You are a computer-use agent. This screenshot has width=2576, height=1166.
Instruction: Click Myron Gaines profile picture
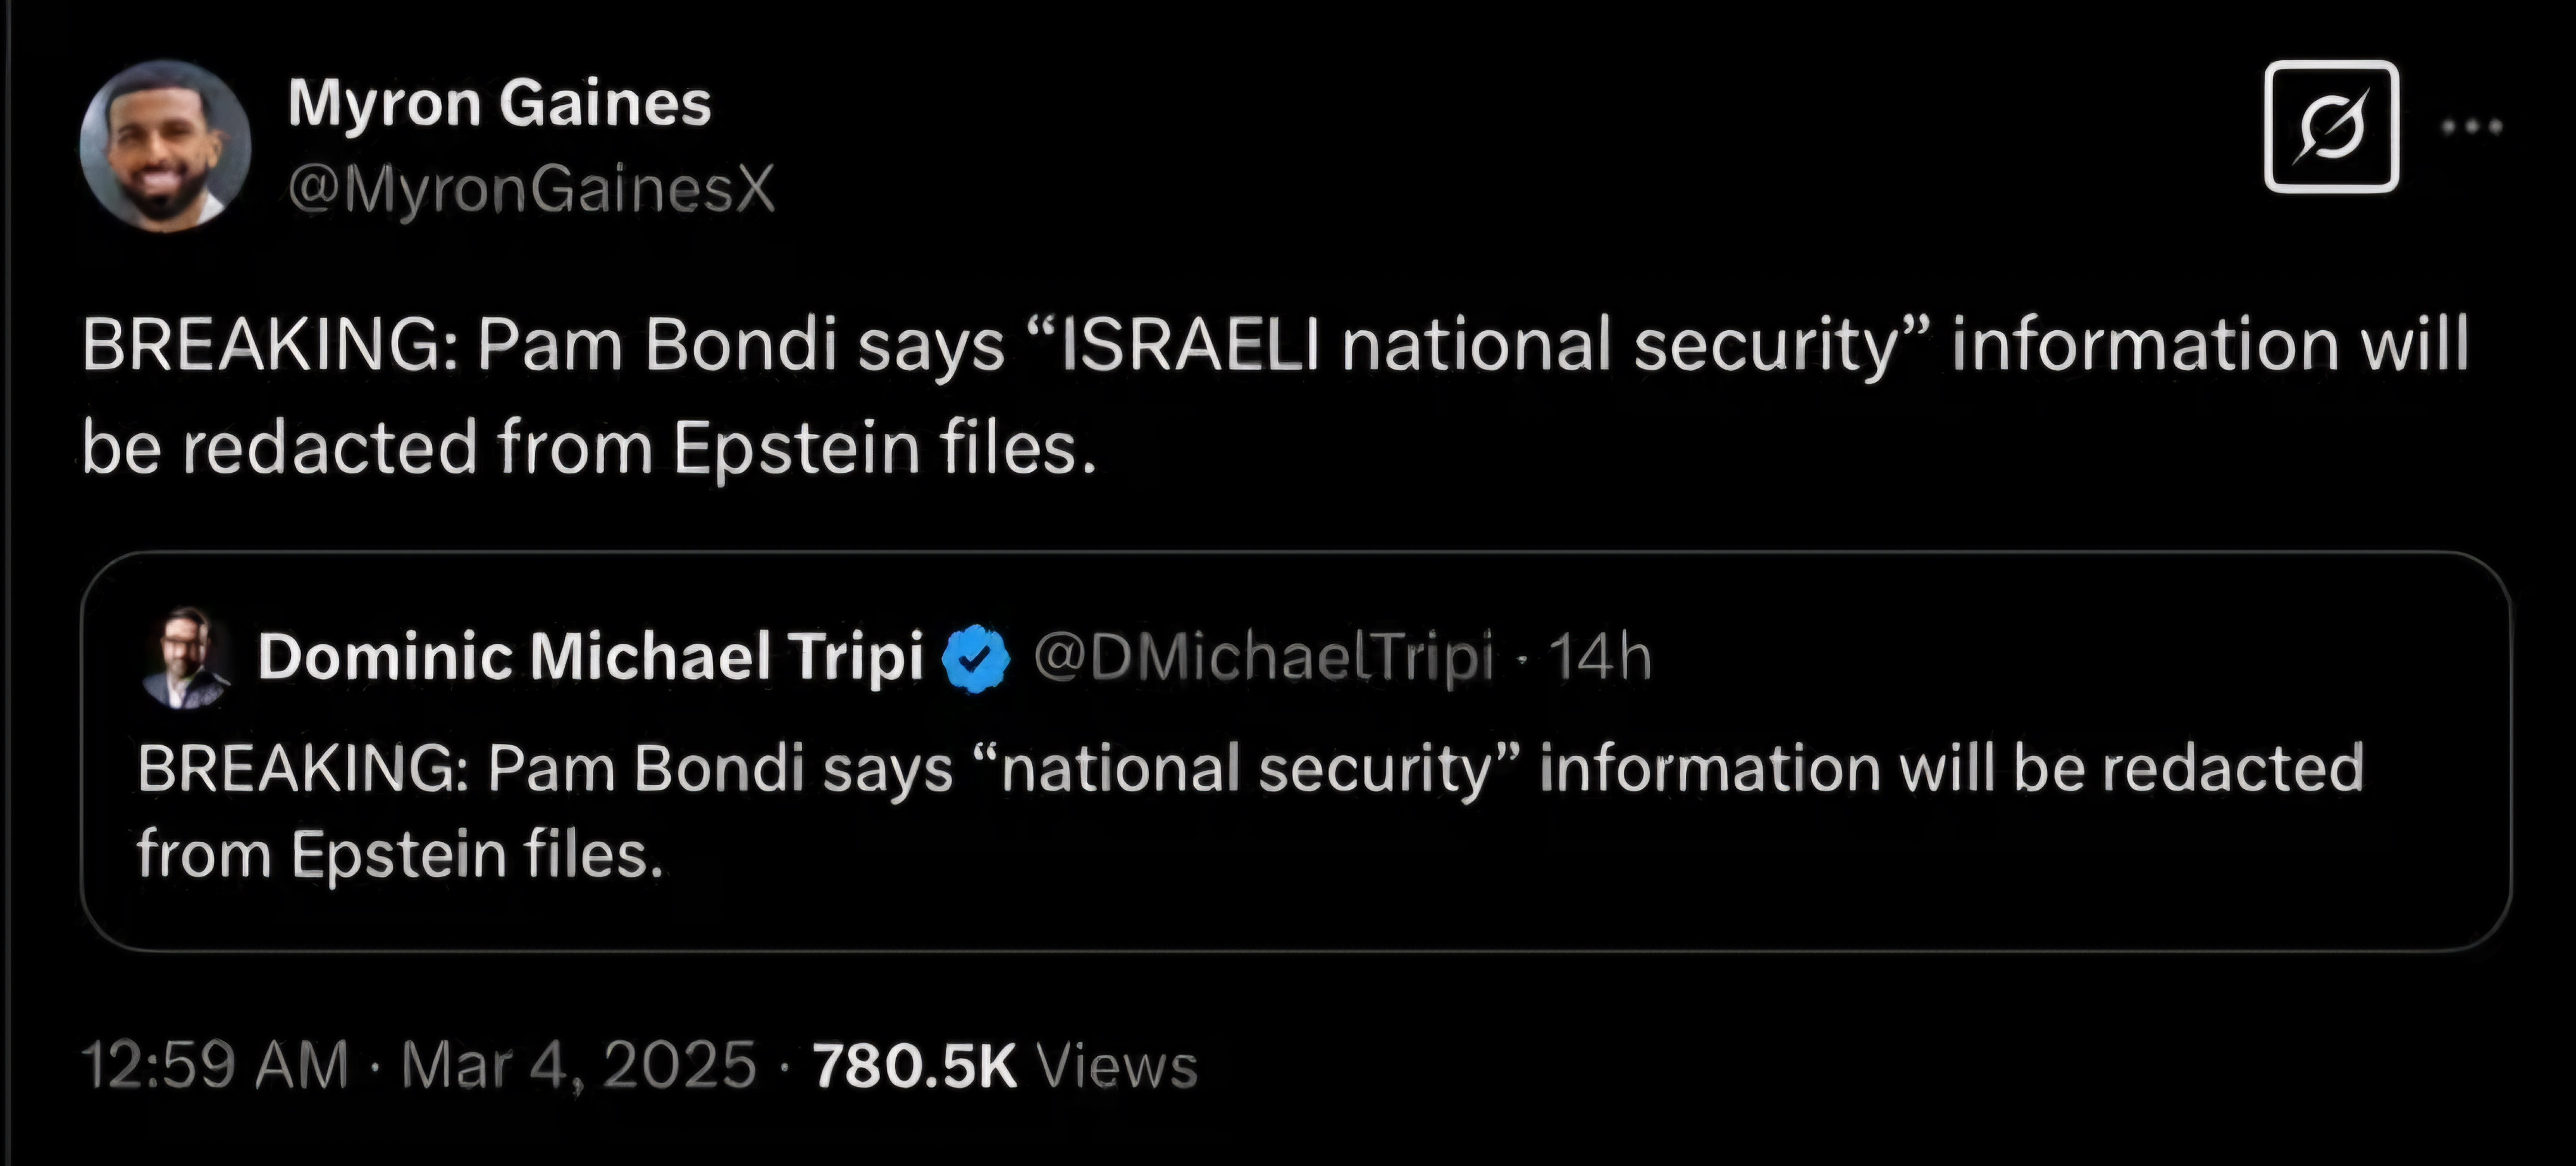tap(165, 146)
